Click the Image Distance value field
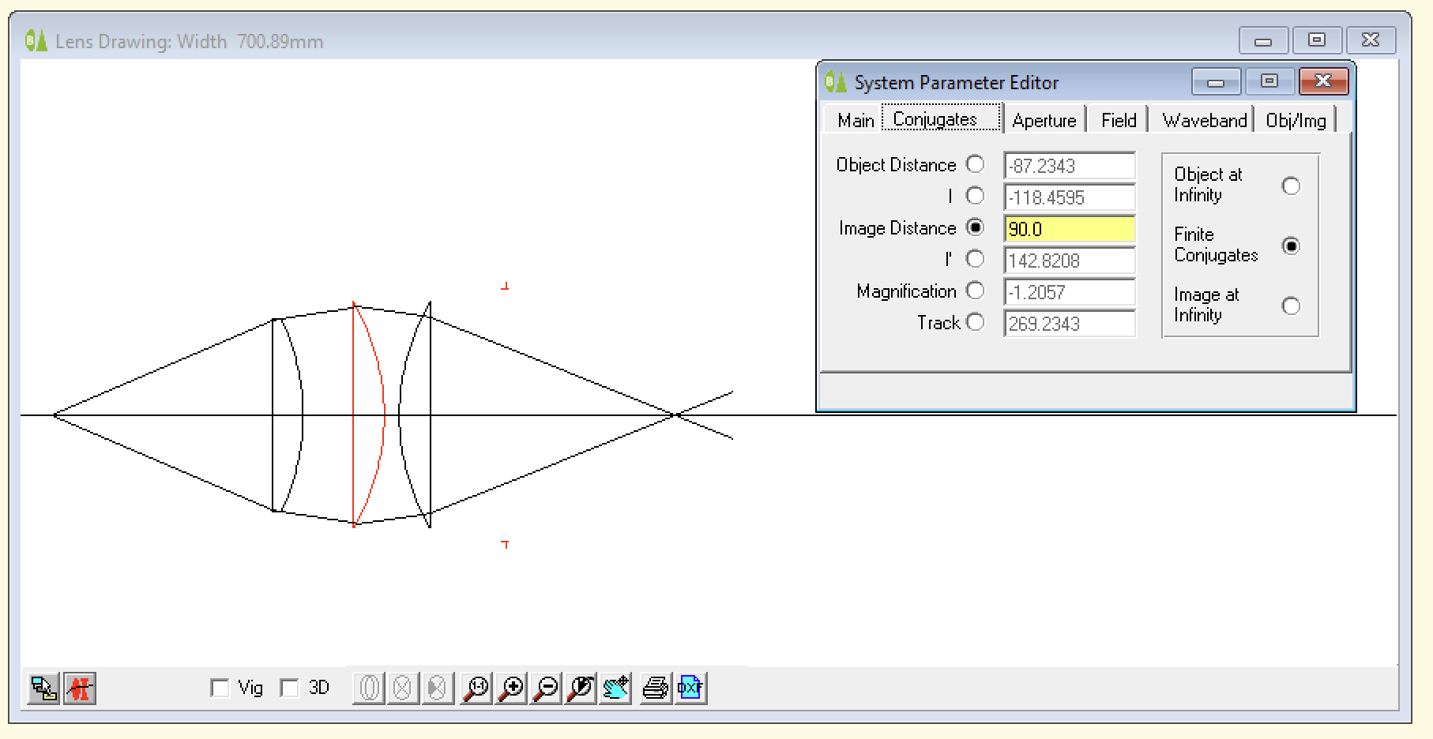The image size is (1433, 739). 1069,229
